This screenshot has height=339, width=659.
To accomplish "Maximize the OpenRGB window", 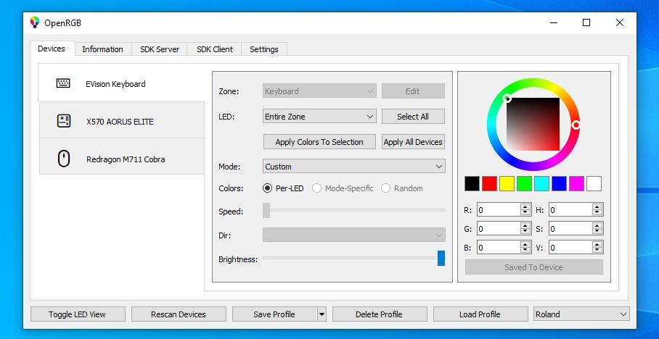I will (x=586, y=22).
